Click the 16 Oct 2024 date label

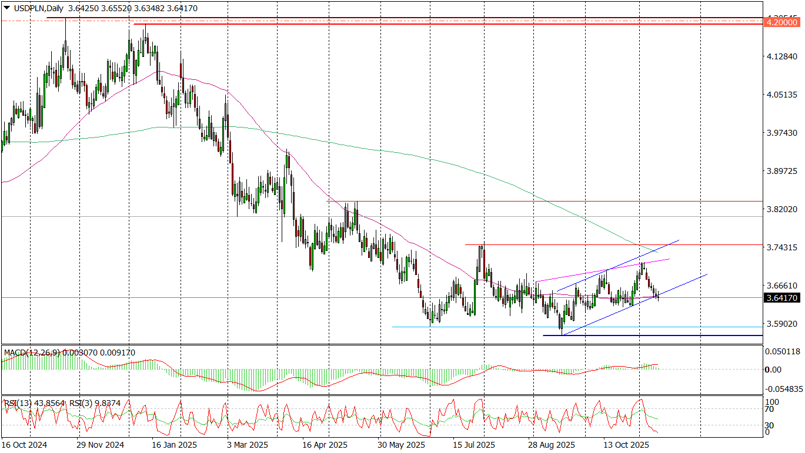tap(25, 445)
